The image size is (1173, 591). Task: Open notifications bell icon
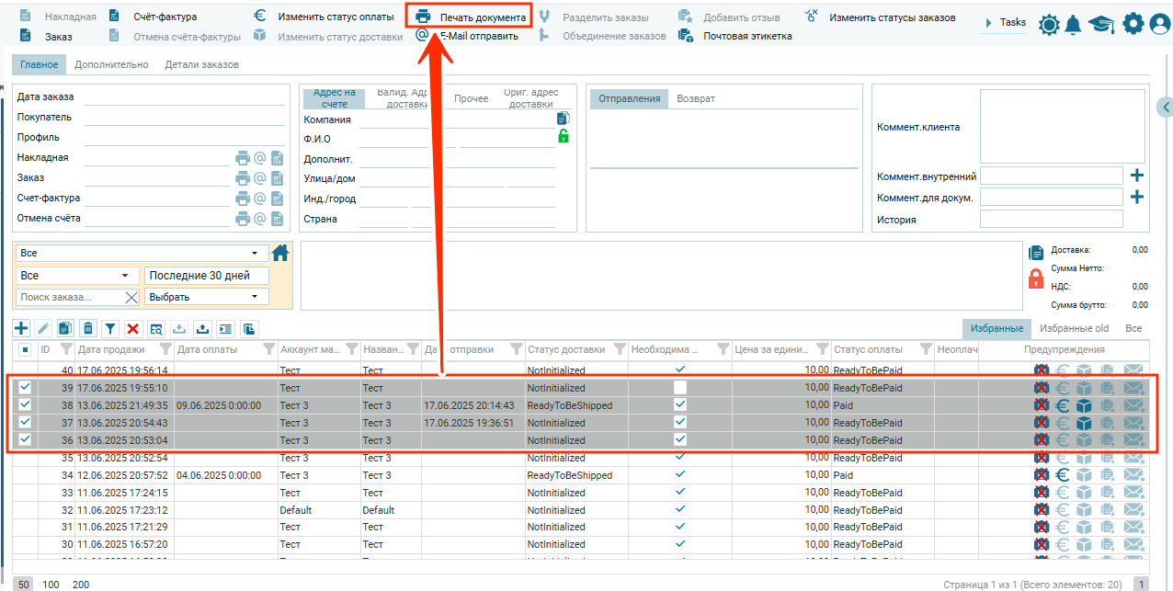pyautogui.click(x=1073, y=25)
